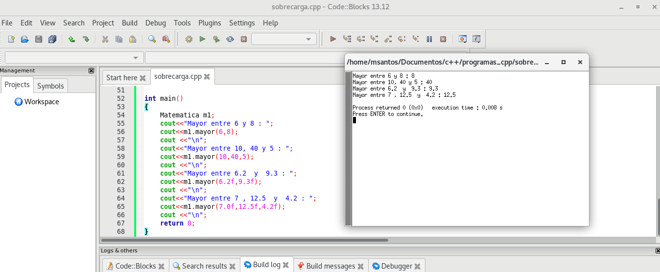Viewport: 660px width, 272px height.
Task: Open the Tools menu
Action: pyautogui.click(x=182, y=23)
